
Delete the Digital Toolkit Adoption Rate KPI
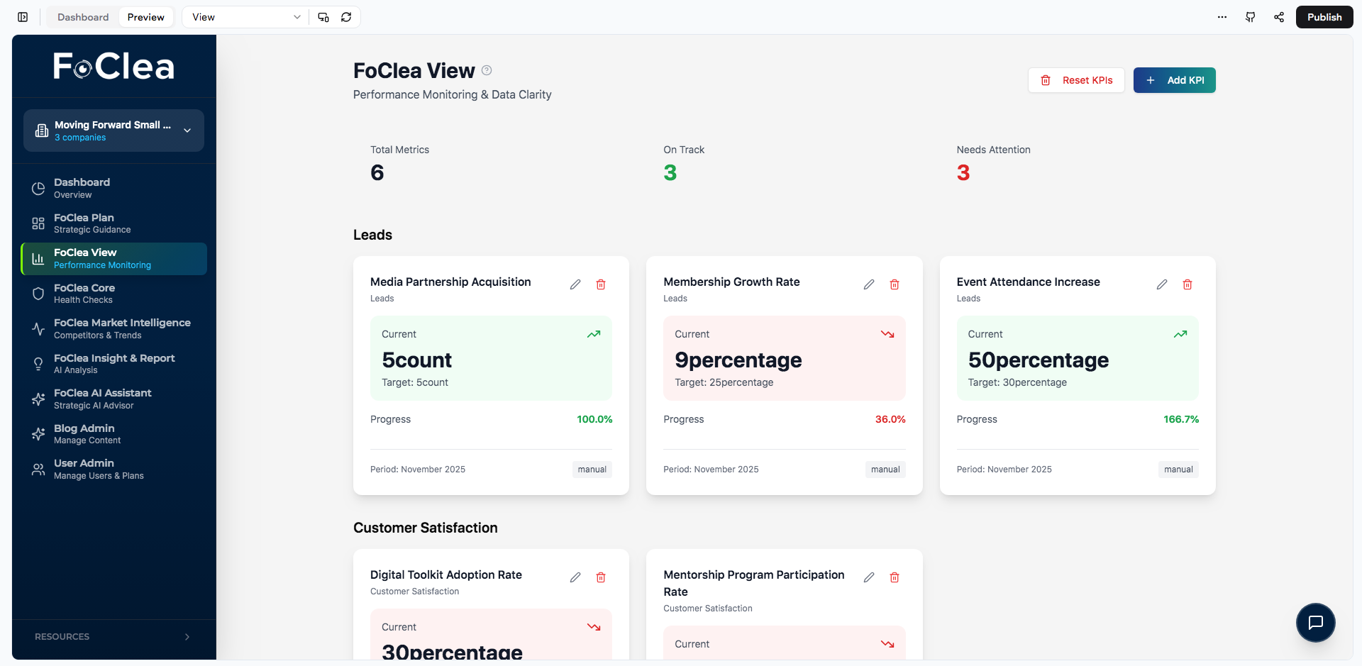coord(601,577)
